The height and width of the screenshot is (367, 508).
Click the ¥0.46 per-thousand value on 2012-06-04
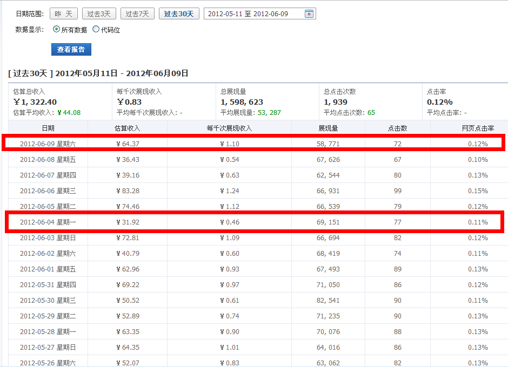click(229, 222)
